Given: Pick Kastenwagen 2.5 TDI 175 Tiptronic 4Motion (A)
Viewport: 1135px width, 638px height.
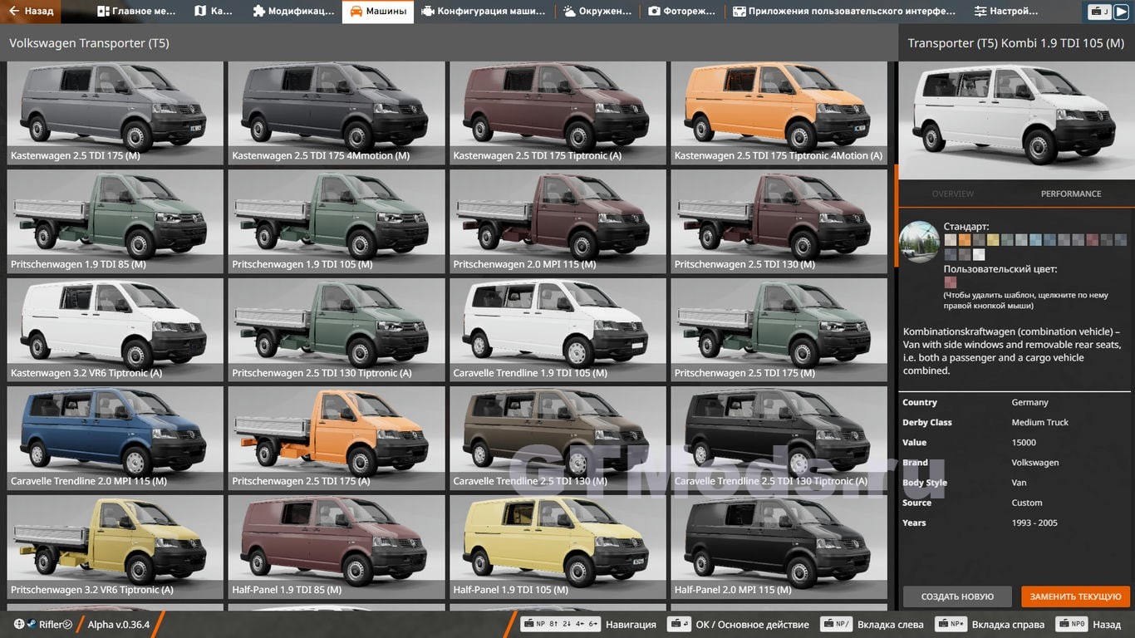Looking at the screenshot, I should pyautogui.click(x=779, y=113).
